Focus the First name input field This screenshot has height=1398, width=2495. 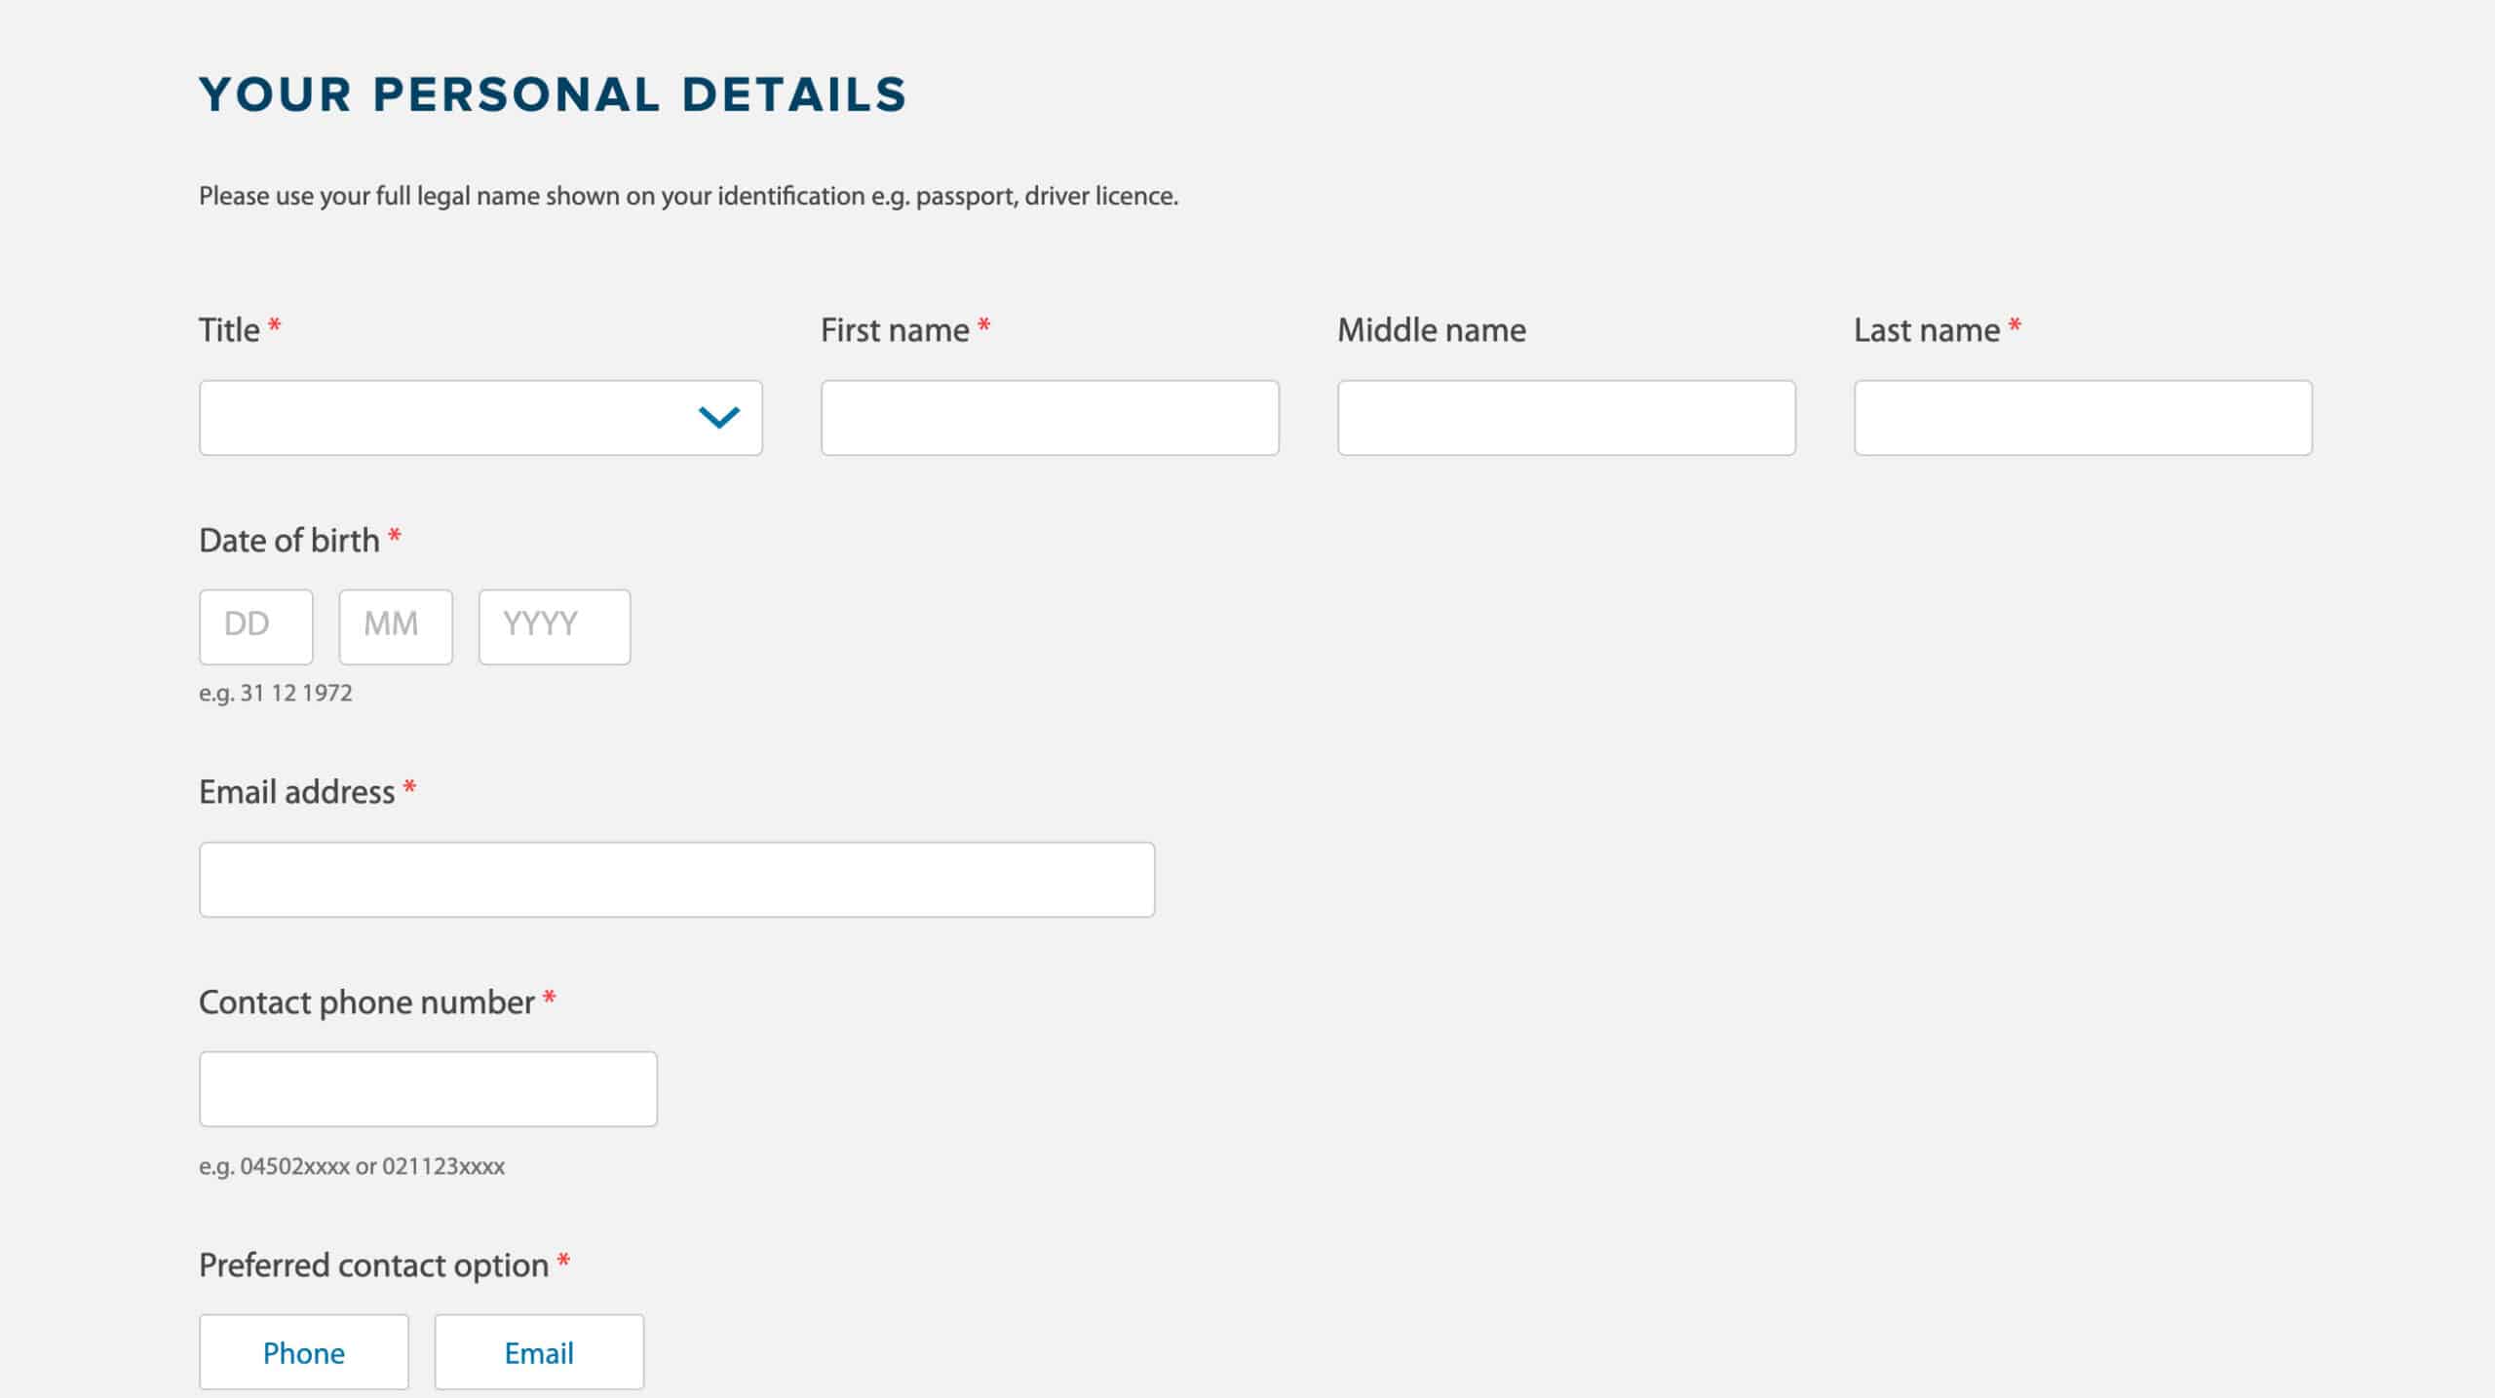point(1050,418)
